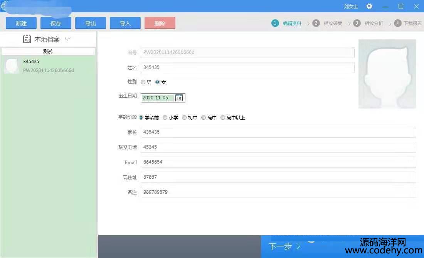Viewport: 424px width, 258px height.
Task: Click the large profile photo placeholder
Action: (x=387, y=74)
